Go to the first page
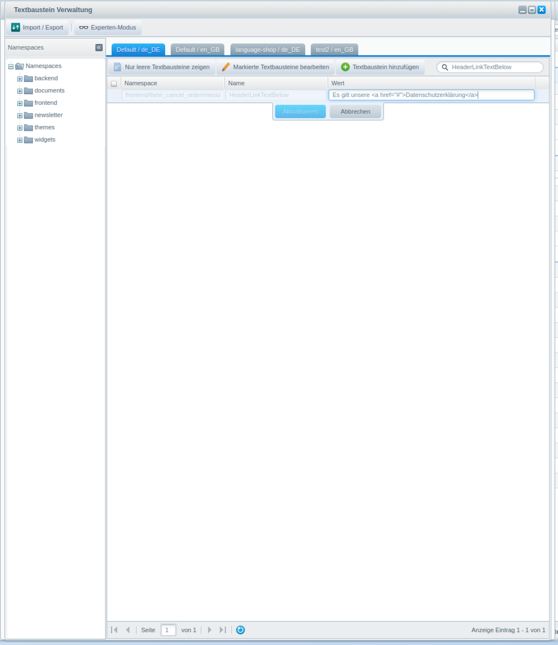558x645 pixels. coord(114,630)
